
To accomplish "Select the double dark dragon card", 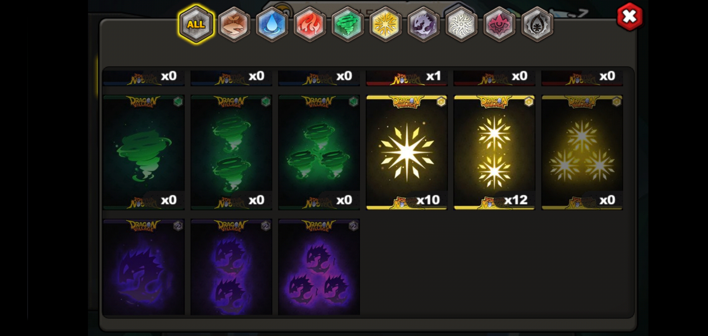I will 231,267.
